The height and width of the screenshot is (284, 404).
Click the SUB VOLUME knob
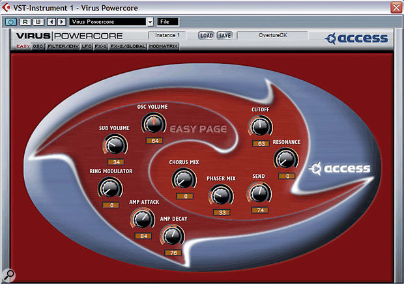[115, 145]
